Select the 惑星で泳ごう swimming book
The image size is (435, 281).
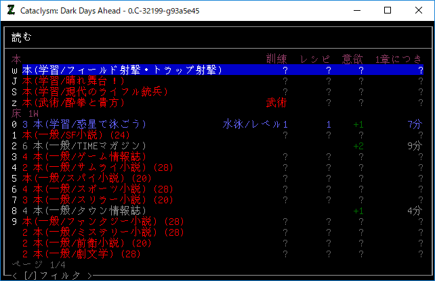pos(87,124)
